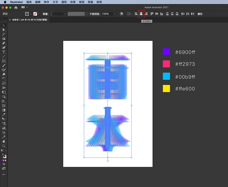The height and width of the screenshot is (187, 228).
Task: Select the Blend tool
Action: (4, 119)
